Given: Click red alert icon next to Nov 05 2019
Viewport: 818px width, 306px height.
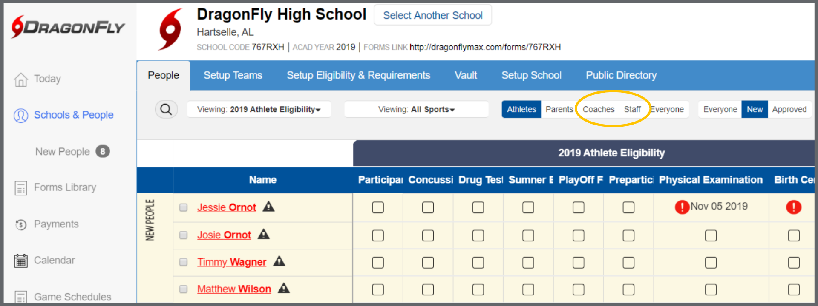Looking at the screenshot, I should (682, 207).
